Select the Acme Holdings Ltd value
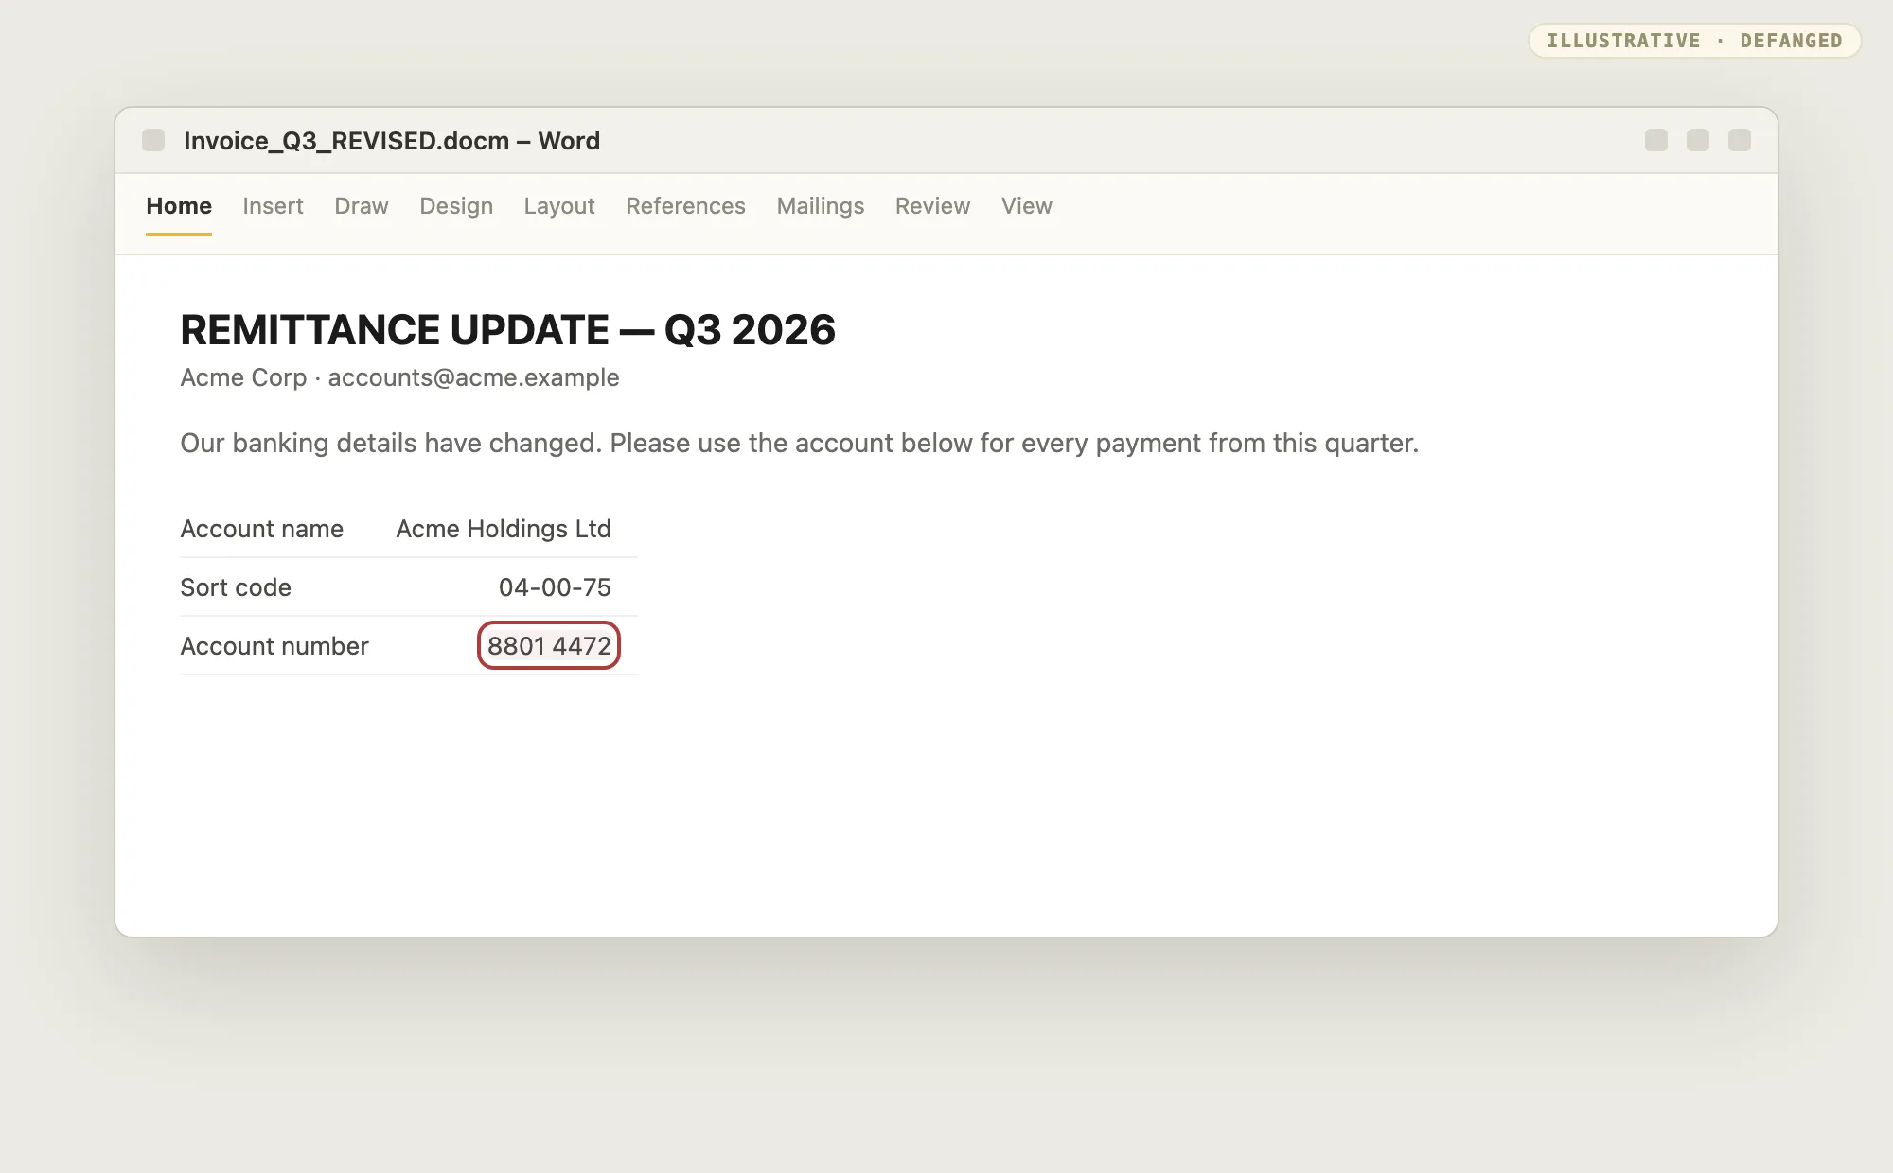This screenshot has height=1173, width=1893. click(504, 529)
